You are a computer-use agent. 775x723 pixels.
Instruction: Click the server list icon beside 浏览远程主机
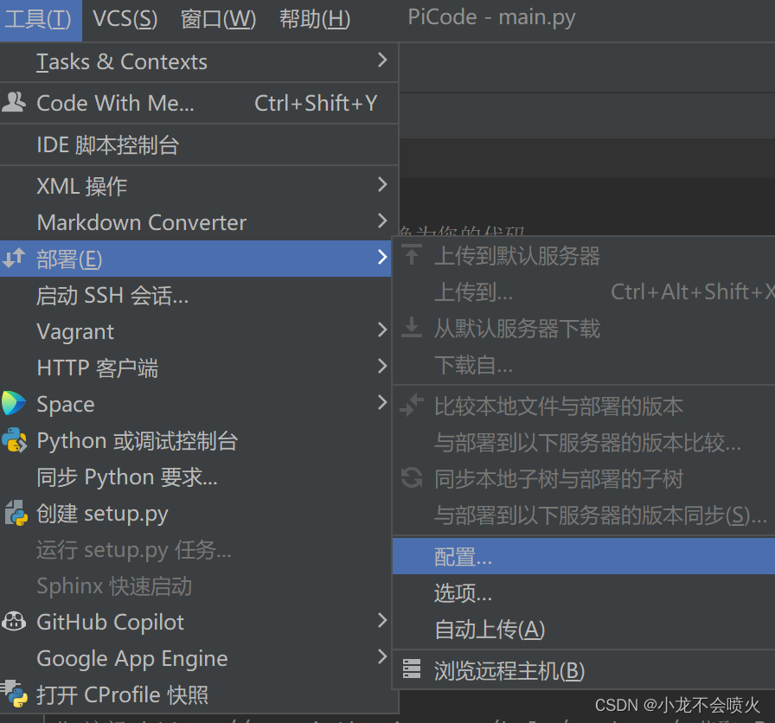click(x=411, y=669)
